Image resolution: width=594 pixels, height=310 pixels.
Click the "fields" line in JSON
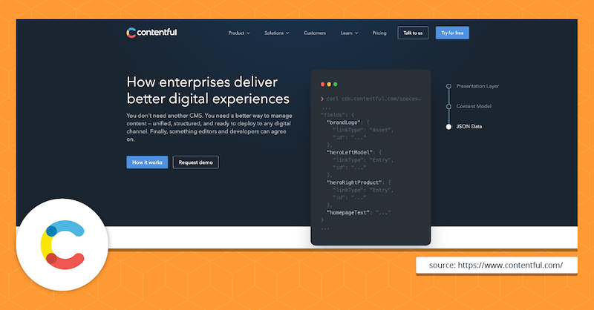[337, 115]
